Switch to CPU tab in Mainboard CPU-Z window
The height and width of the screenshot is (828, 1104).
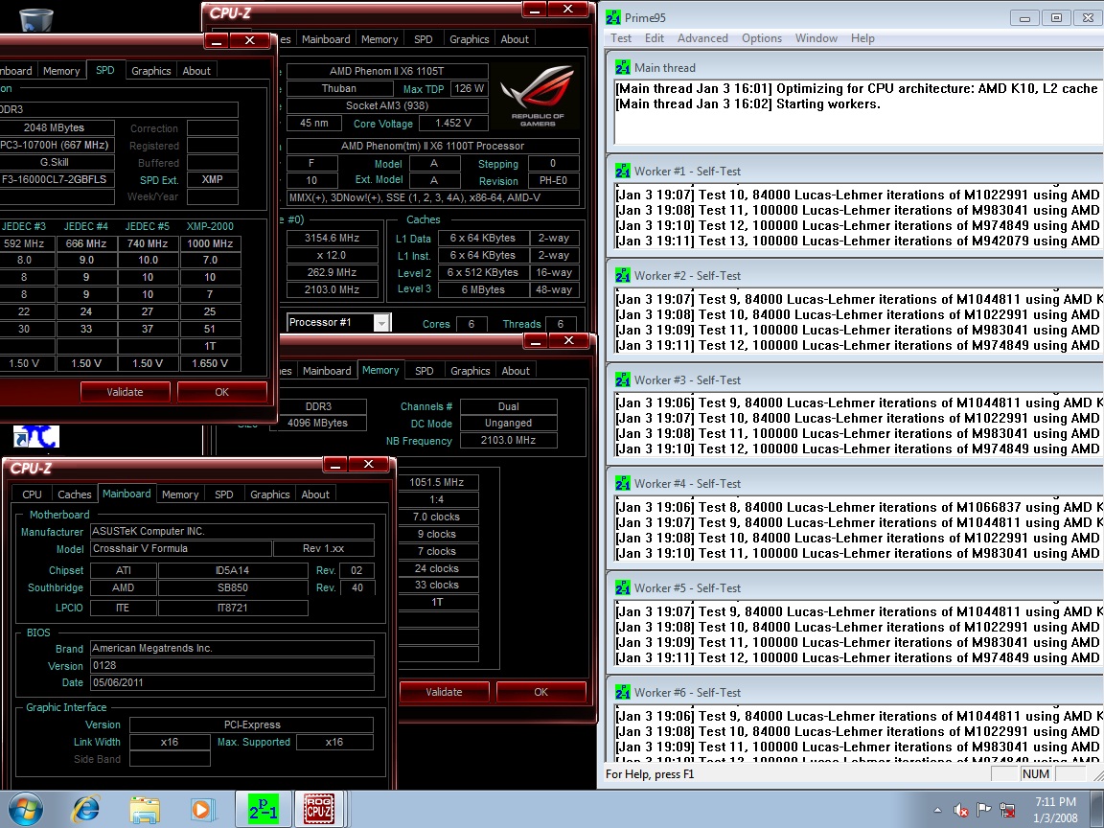pos(32,494)
